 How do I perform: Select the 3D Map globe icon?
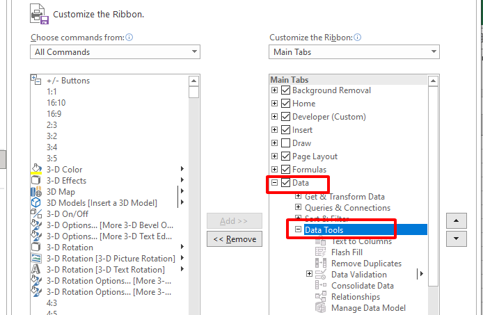coord(36,191)
